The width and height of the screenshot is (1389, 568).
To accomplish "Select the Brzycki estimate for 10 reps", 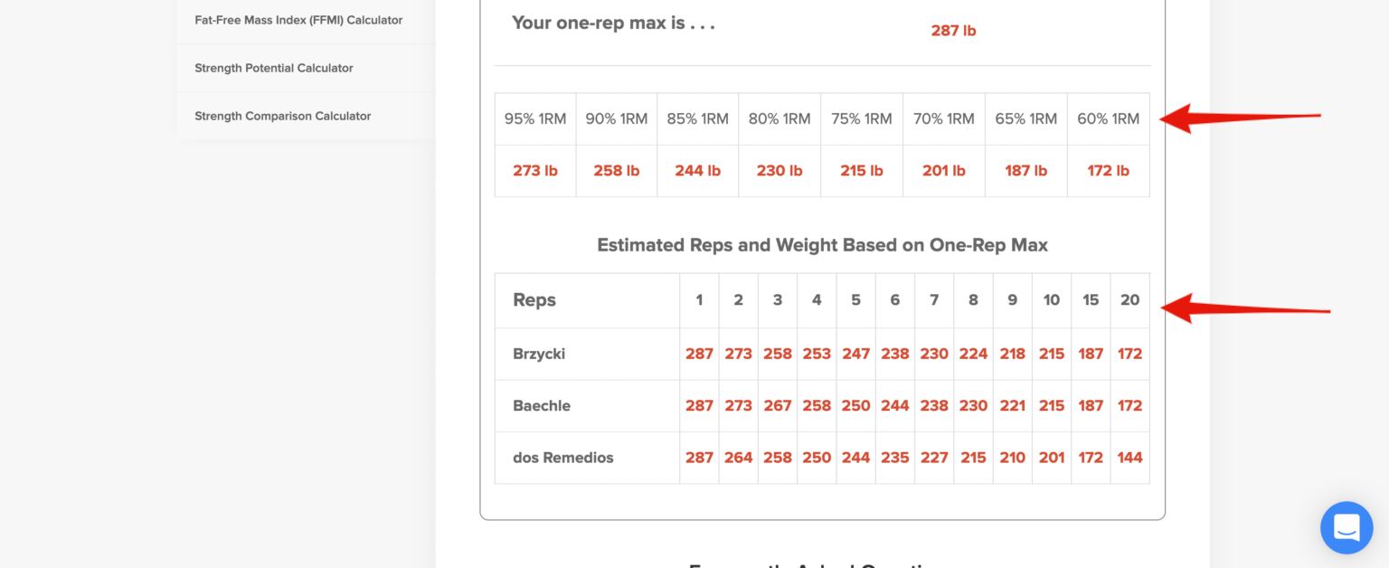I will pyautogui.click(x=1051, y=354).
